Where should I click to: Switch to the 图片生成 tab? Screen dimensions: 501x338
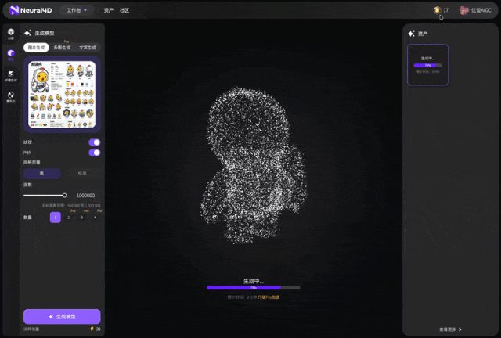(36, 48)
